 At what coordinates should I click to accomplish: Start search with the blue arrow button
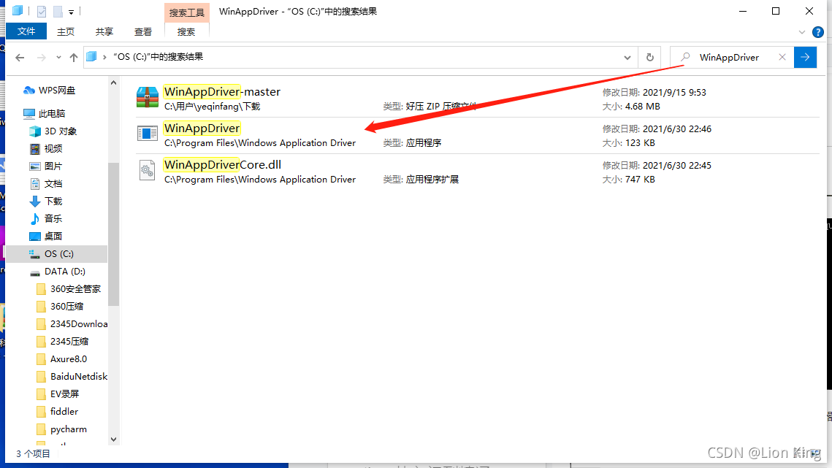(805, 57)
